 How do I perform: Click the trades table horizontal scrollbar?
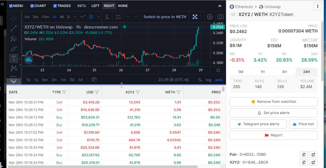tap(103, 167)
